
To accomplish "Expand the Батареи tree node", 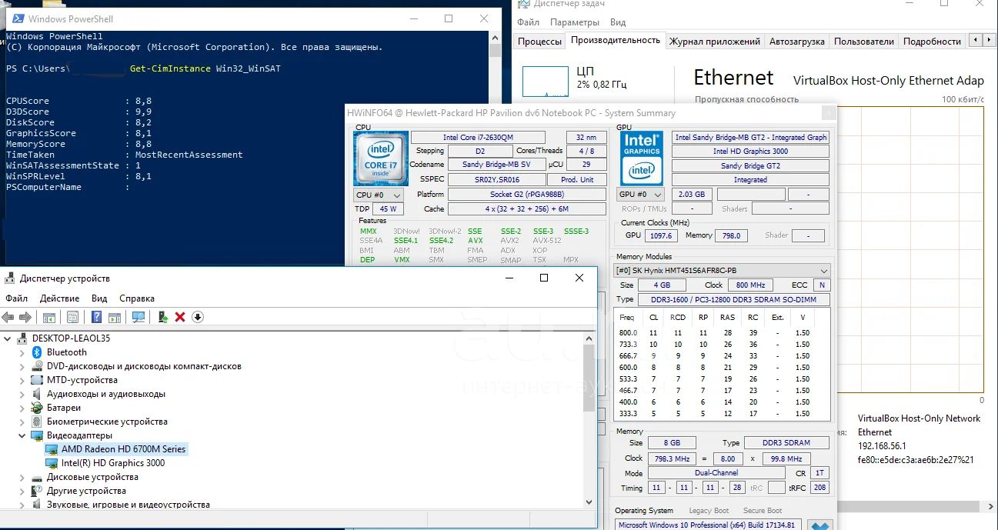I will [22, 408].
